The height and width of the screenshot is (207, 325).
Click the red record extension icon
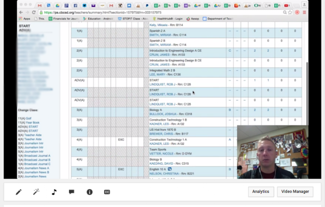(297, 12)
